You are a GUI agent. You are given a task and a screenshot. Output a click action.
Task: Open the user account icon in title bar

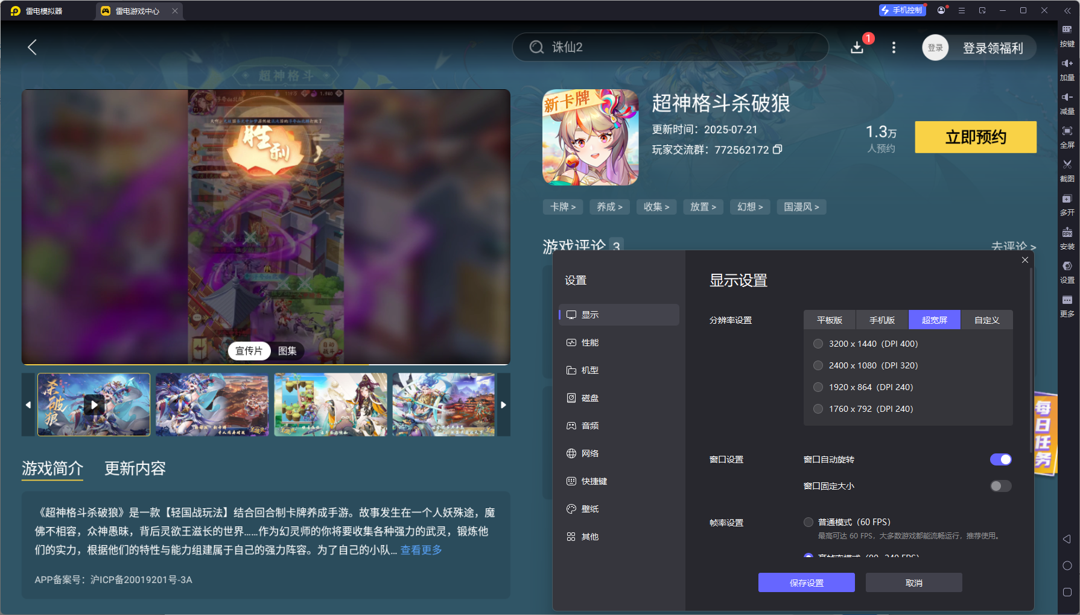click(x=941, y=10)
